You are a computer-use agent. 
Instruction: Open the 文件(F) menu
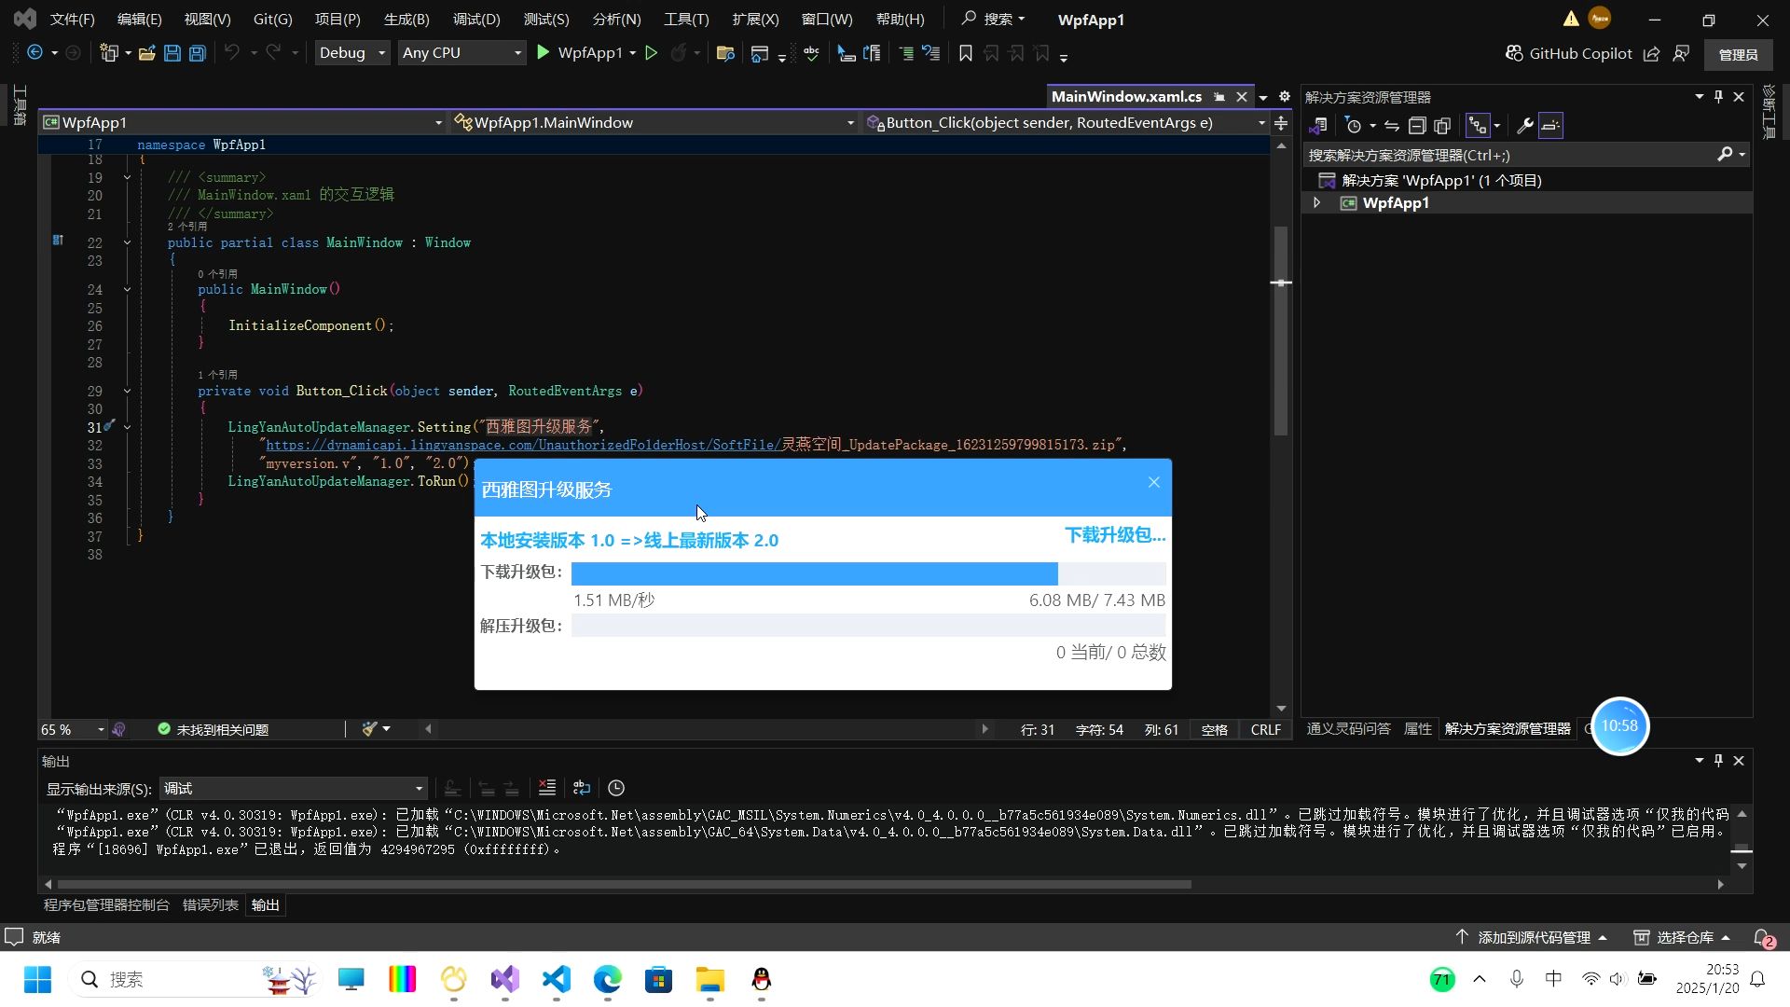[72, 19]
